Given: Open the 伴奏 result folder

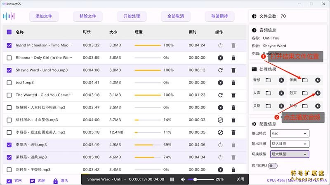Looking at the screenshot, I should pos(305,80).
